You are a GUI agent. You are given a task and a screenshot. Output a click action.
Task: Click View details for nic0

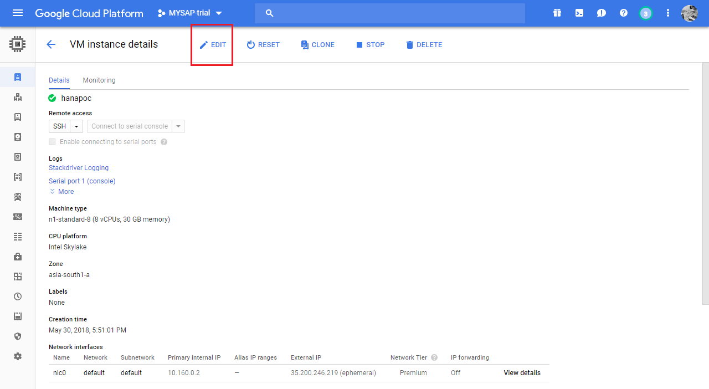[x=522, y=373]
